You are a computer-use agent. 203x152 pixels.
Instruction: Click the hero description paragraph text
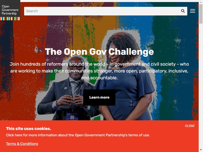tap(99, 71)
